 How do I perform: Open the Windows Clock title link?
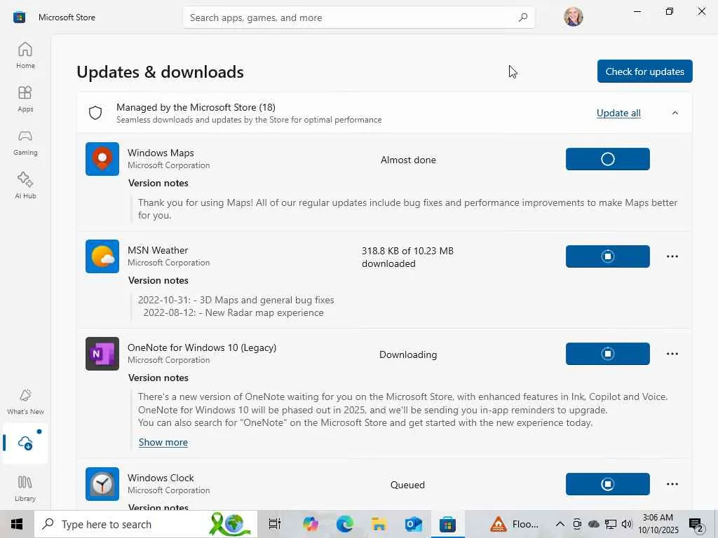click(x=161, y=478)
